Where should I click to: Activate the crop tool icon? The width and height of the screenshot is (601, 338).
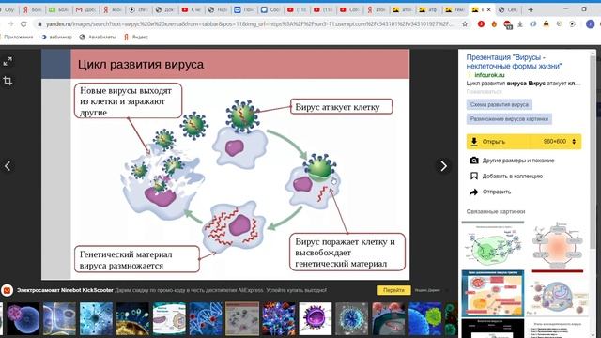(8, 81)
